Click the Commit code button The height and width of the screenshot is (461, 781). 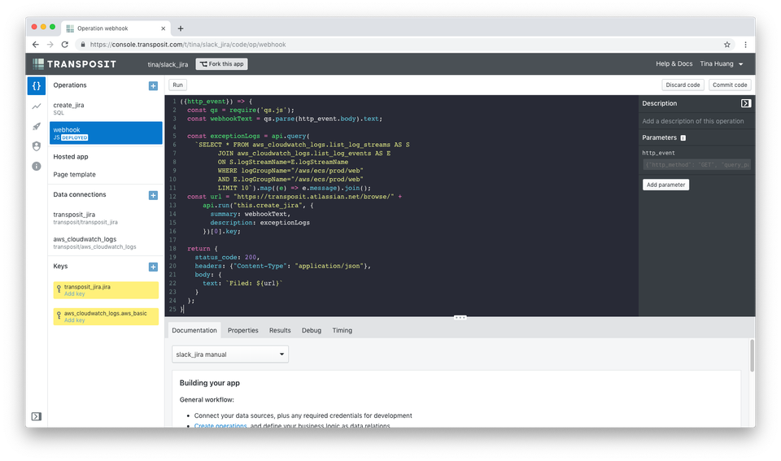pyautogui.click(x=729, y=85)
